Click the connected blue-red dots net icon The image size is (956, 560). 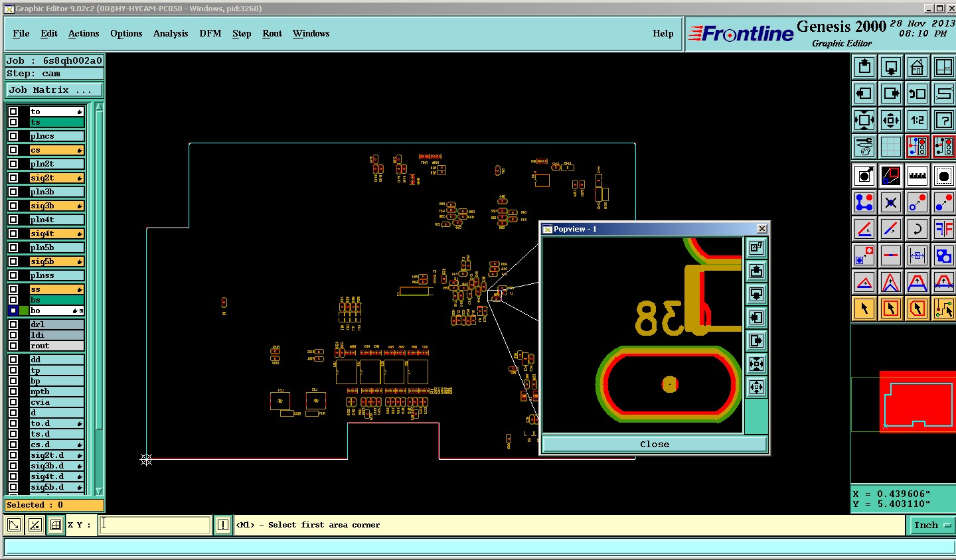point(864,202)
